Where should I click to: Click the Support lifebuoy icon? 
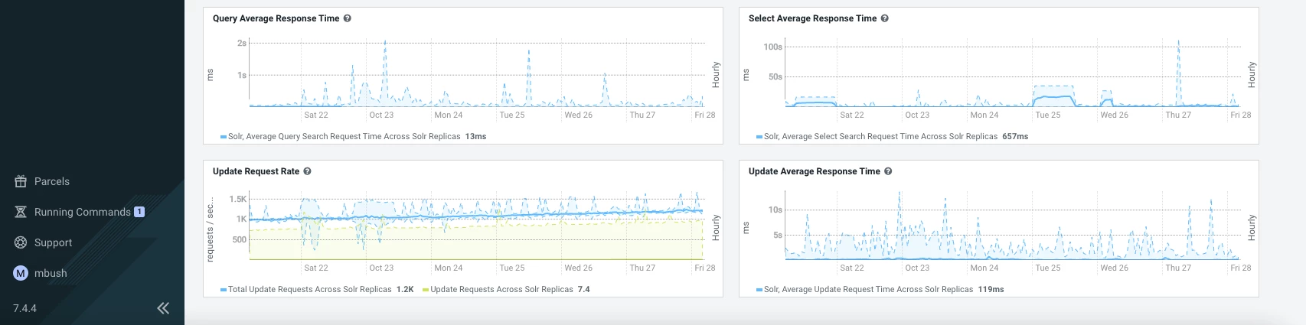[x=21, y=242]
